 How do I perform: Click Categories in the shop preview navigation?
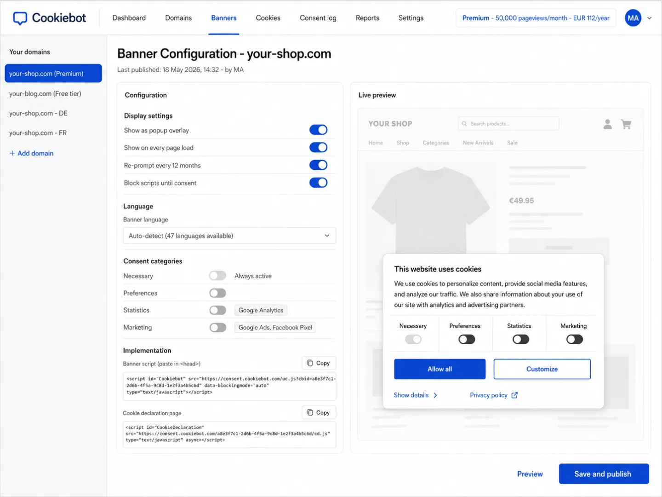point(436,143)
